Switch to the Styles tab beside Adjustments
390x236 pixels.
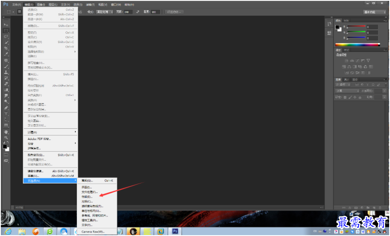(x=346, y=50)
